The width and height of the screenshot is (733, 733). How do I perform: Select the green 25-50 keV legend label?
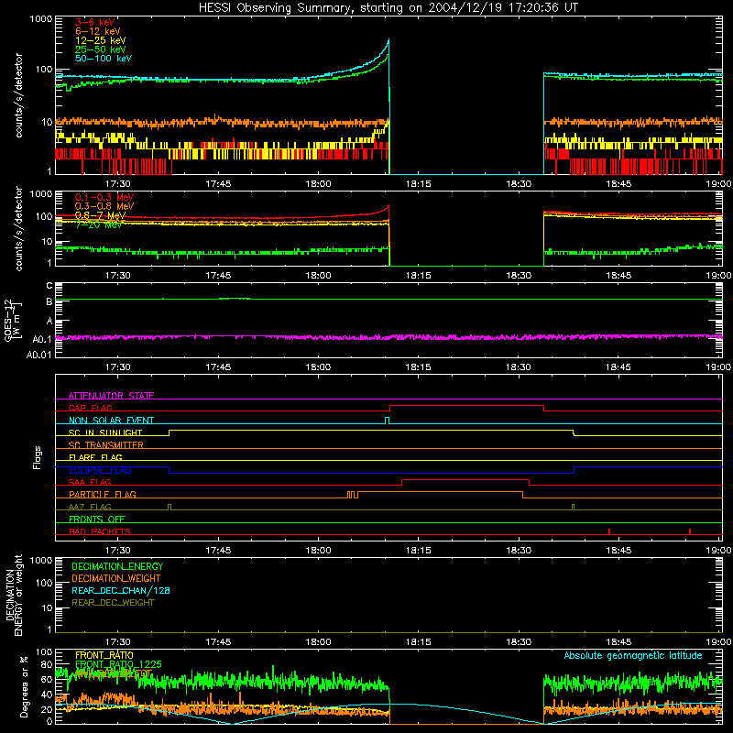[100, 49]
